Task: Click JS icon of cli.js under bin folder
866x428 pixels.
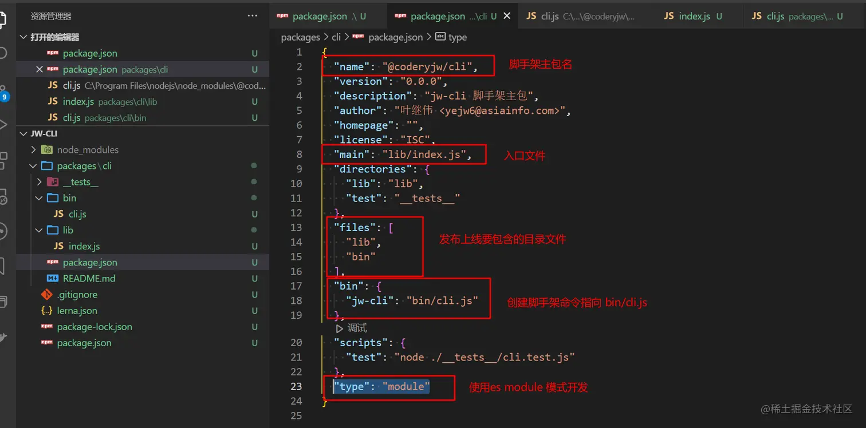Action: pos(58,214)
